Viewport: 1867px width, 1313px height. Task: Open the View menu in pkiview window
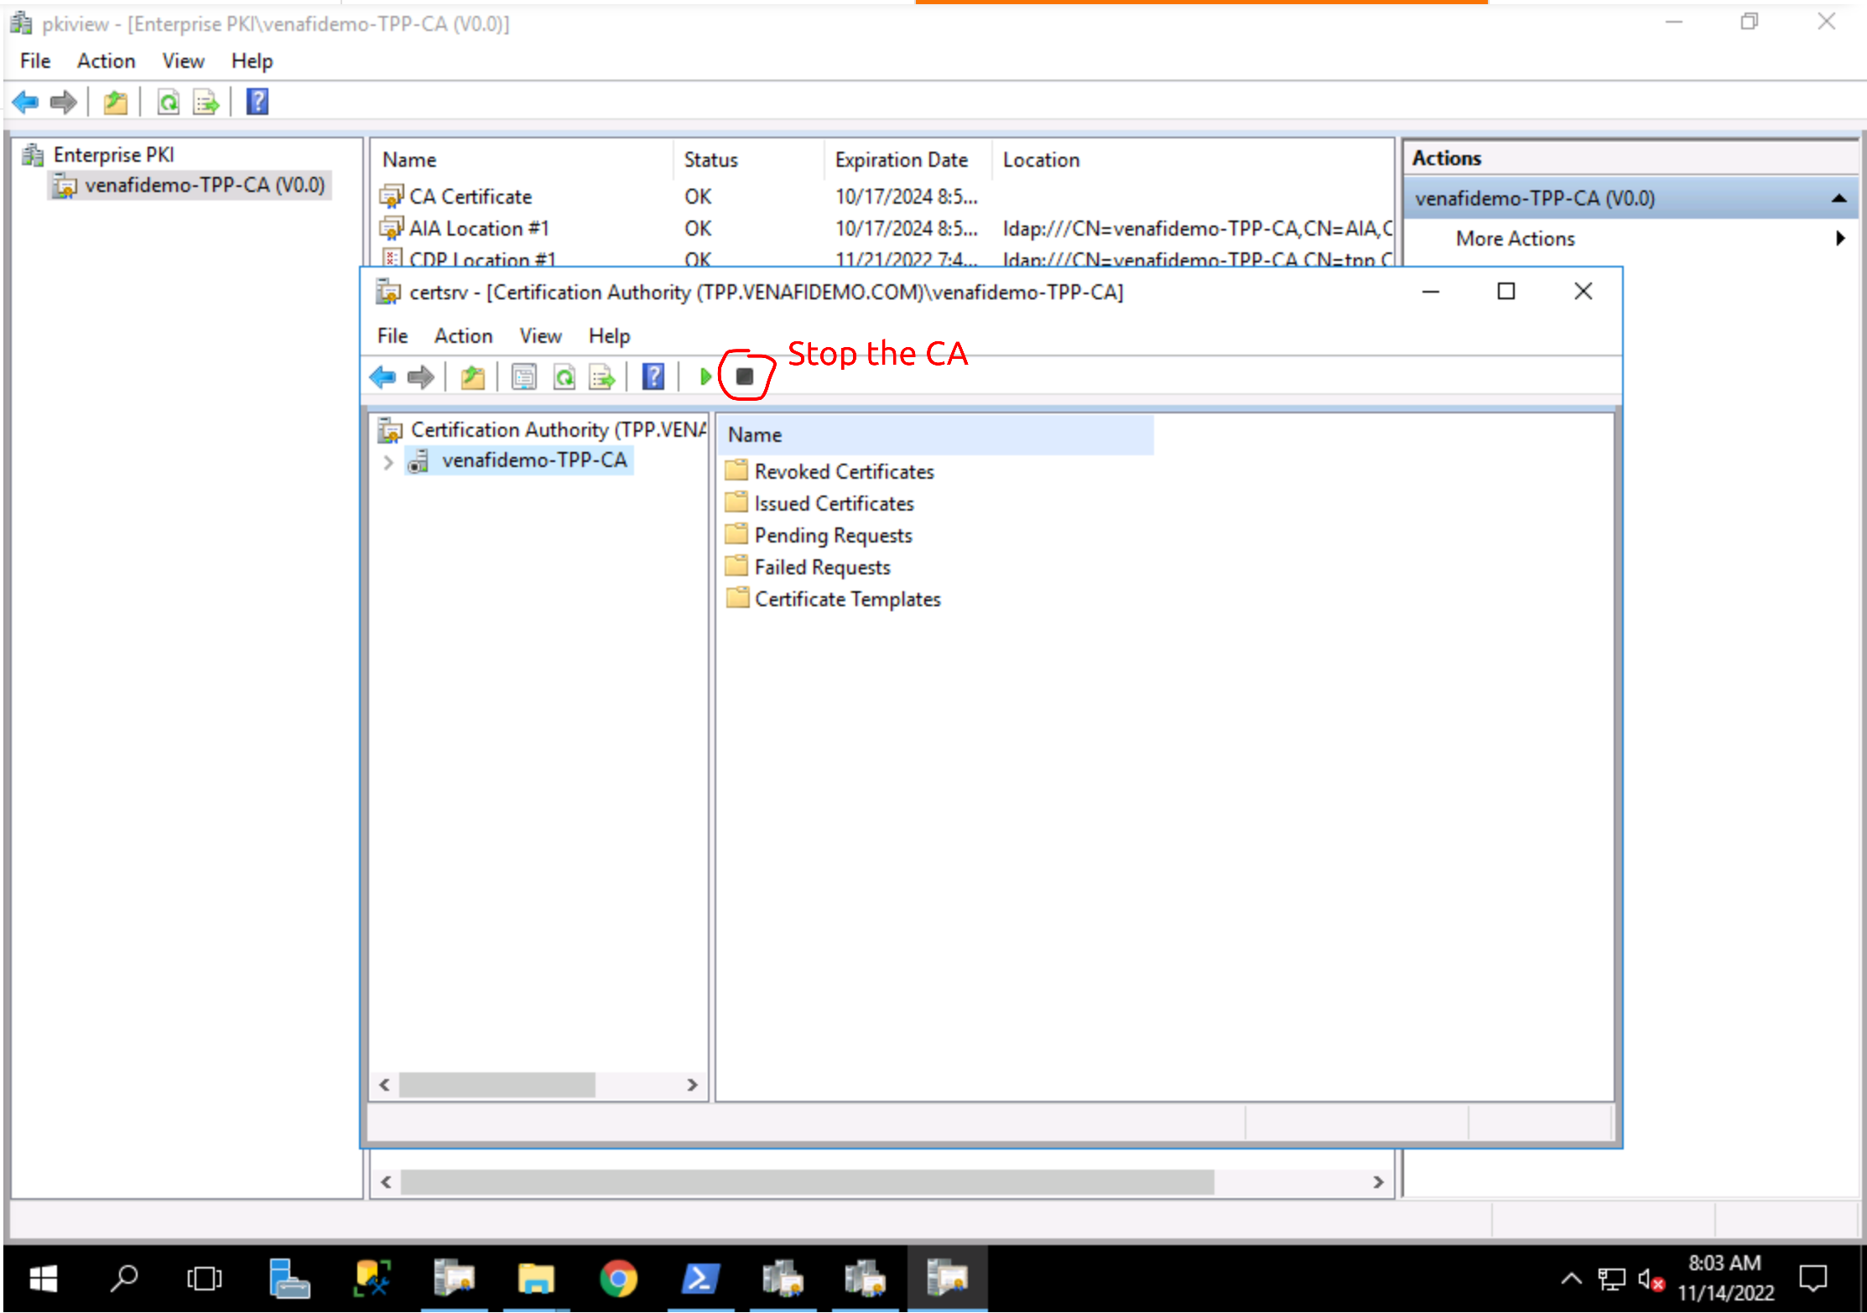click(183, 61)
